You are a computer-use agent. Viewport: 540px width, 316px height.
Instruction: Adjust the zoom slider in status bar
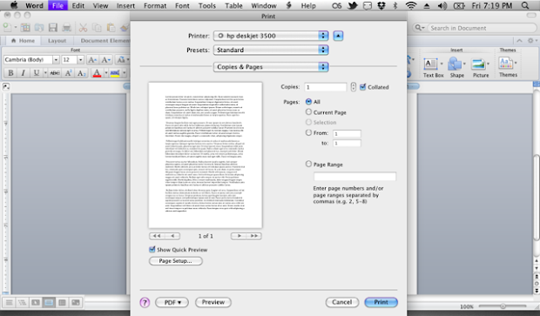[503, 306]
